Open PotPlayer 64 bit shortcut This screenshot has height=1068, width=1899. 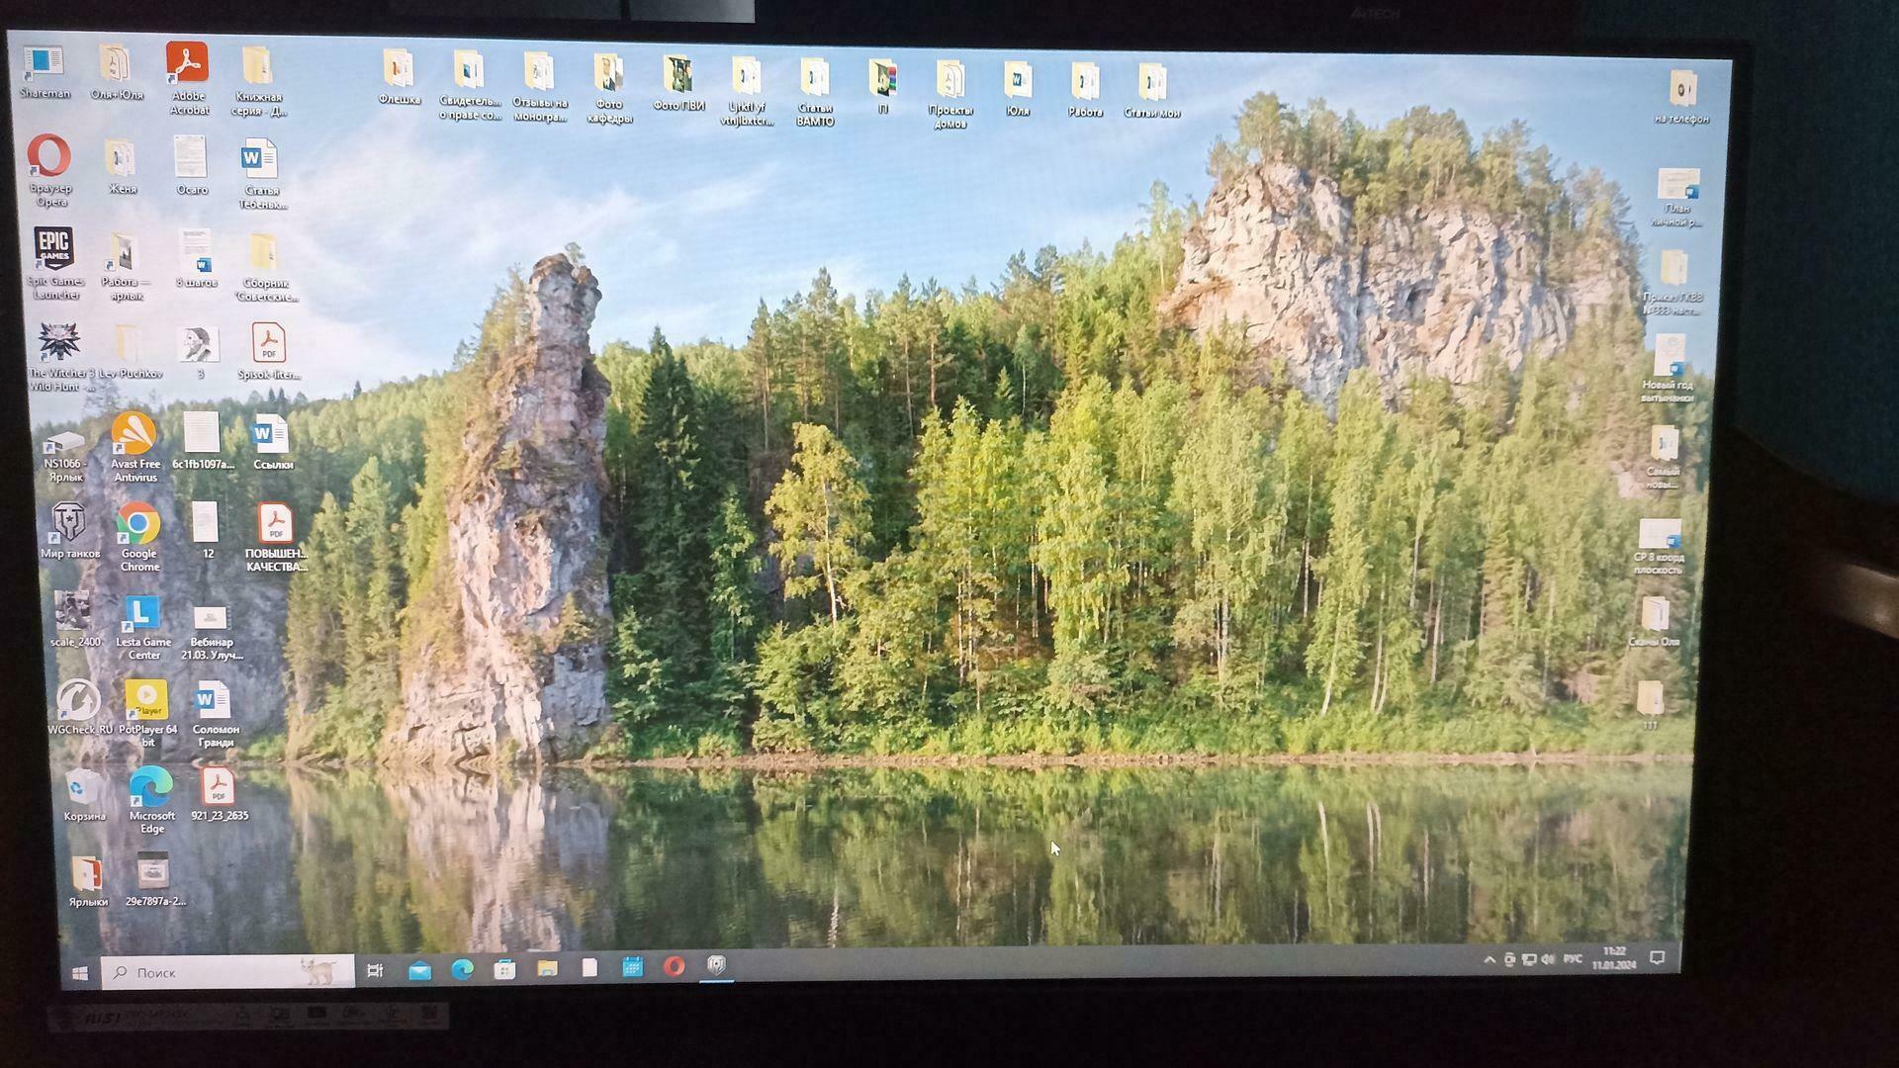tap(147, 713)
